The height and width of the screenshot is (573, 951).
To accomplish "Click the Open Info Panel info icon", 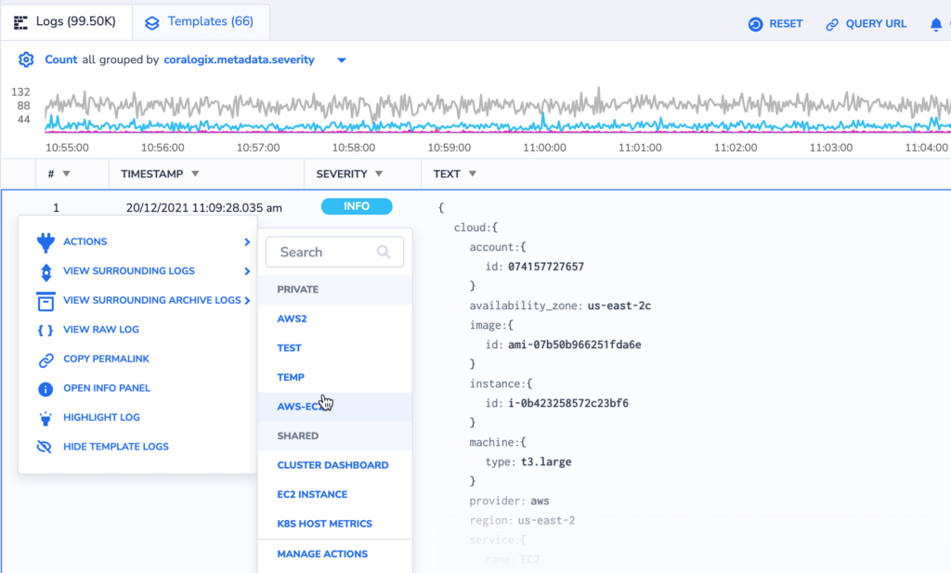I will pos(46,389).
